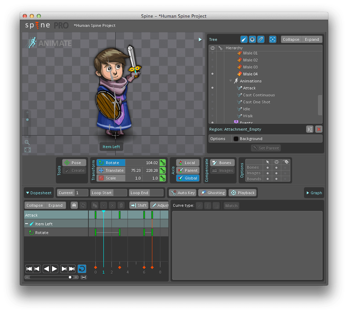The width and height of the screenshot is (348, 313).
Task: Toggle the blue loop playback button
Action: (x=82, y=269)
